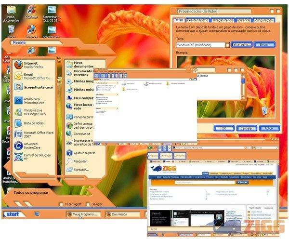
Task: Select the Configurações tab
Action: [x=263, y=20]
